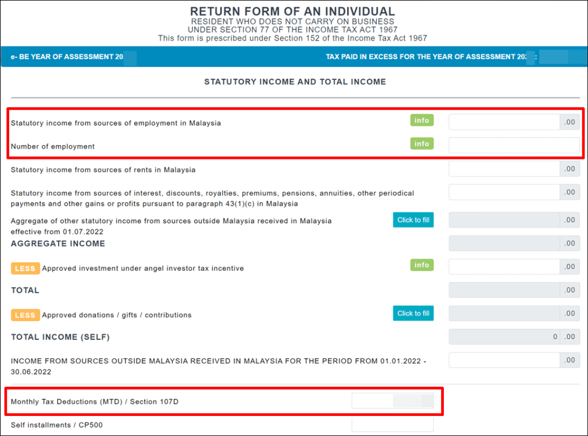The width and height of the screenshot is (588, 436).
Task: Select the Number of employment input box
Action: pyautogui.click(x=514, y=146)
